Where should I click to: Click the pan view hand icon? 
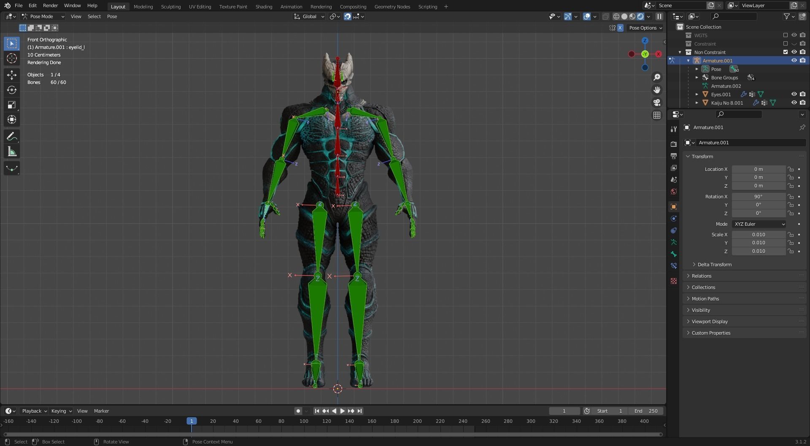point(657,90)
